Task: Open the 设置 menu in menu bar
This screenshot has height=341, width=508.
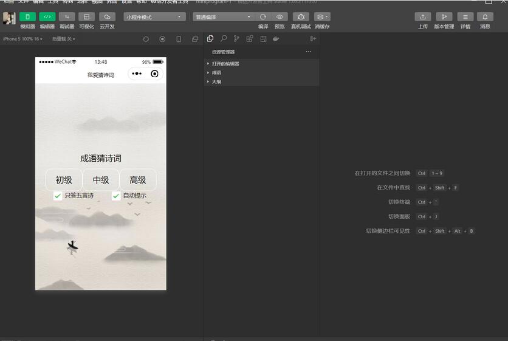Action: coord(126,1)
